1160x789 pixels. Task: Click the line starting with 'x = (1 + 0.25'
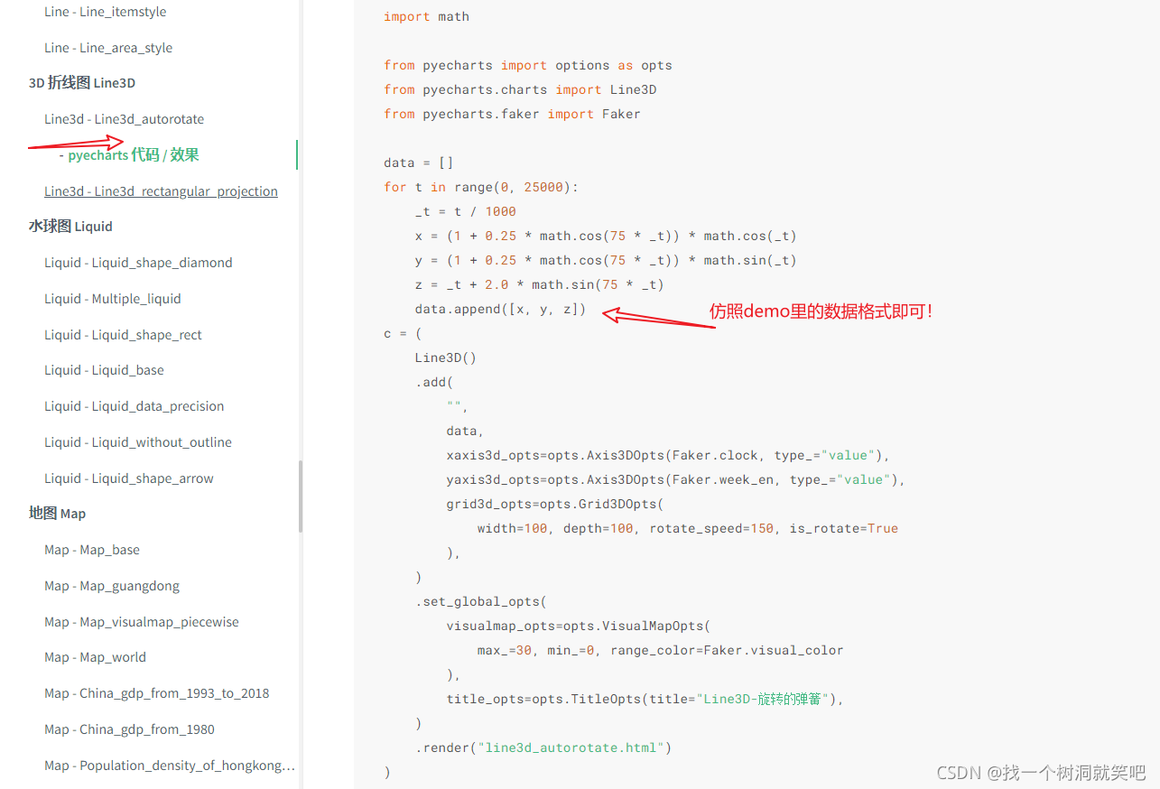click(606, 236)
